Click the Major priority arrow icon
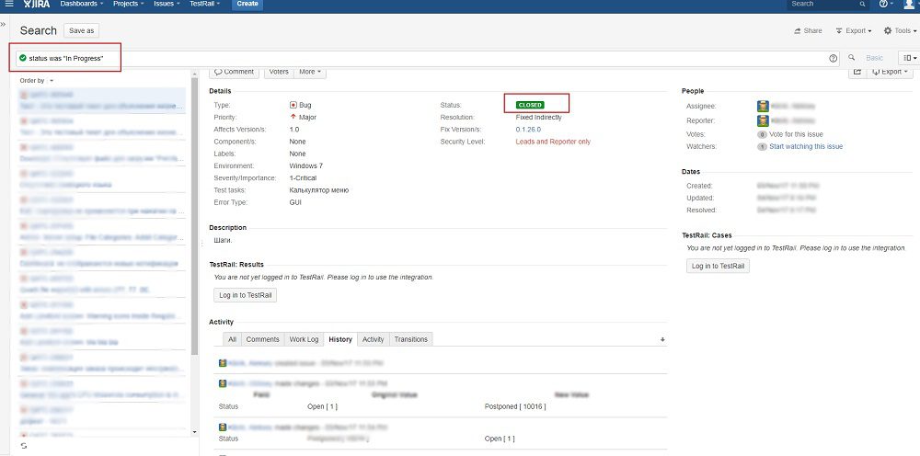Screen dimensions: 920x456 pos(293,117)
